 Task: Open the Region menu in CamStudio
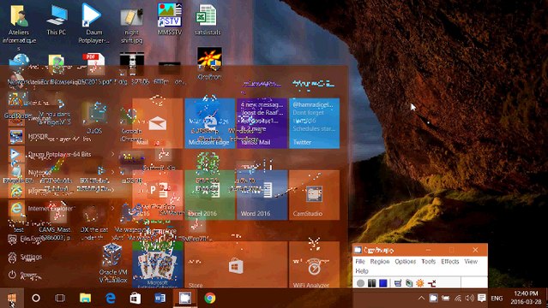pyautogui.click(x=380, y=261)
